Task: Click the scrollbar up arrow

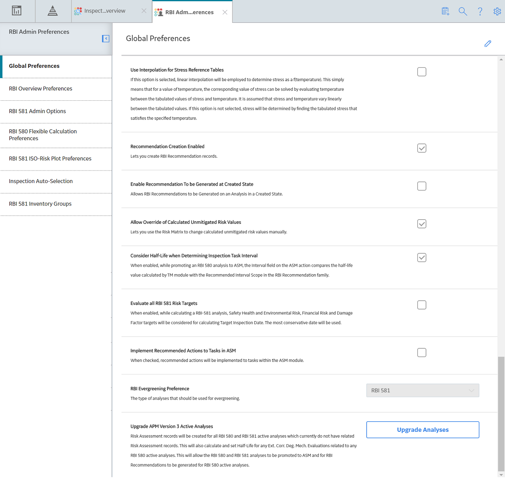Action: coord(501,59)
